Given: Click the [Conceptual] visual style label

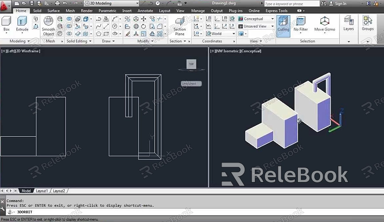Looking at the screenshot, I should coord(250,51).
